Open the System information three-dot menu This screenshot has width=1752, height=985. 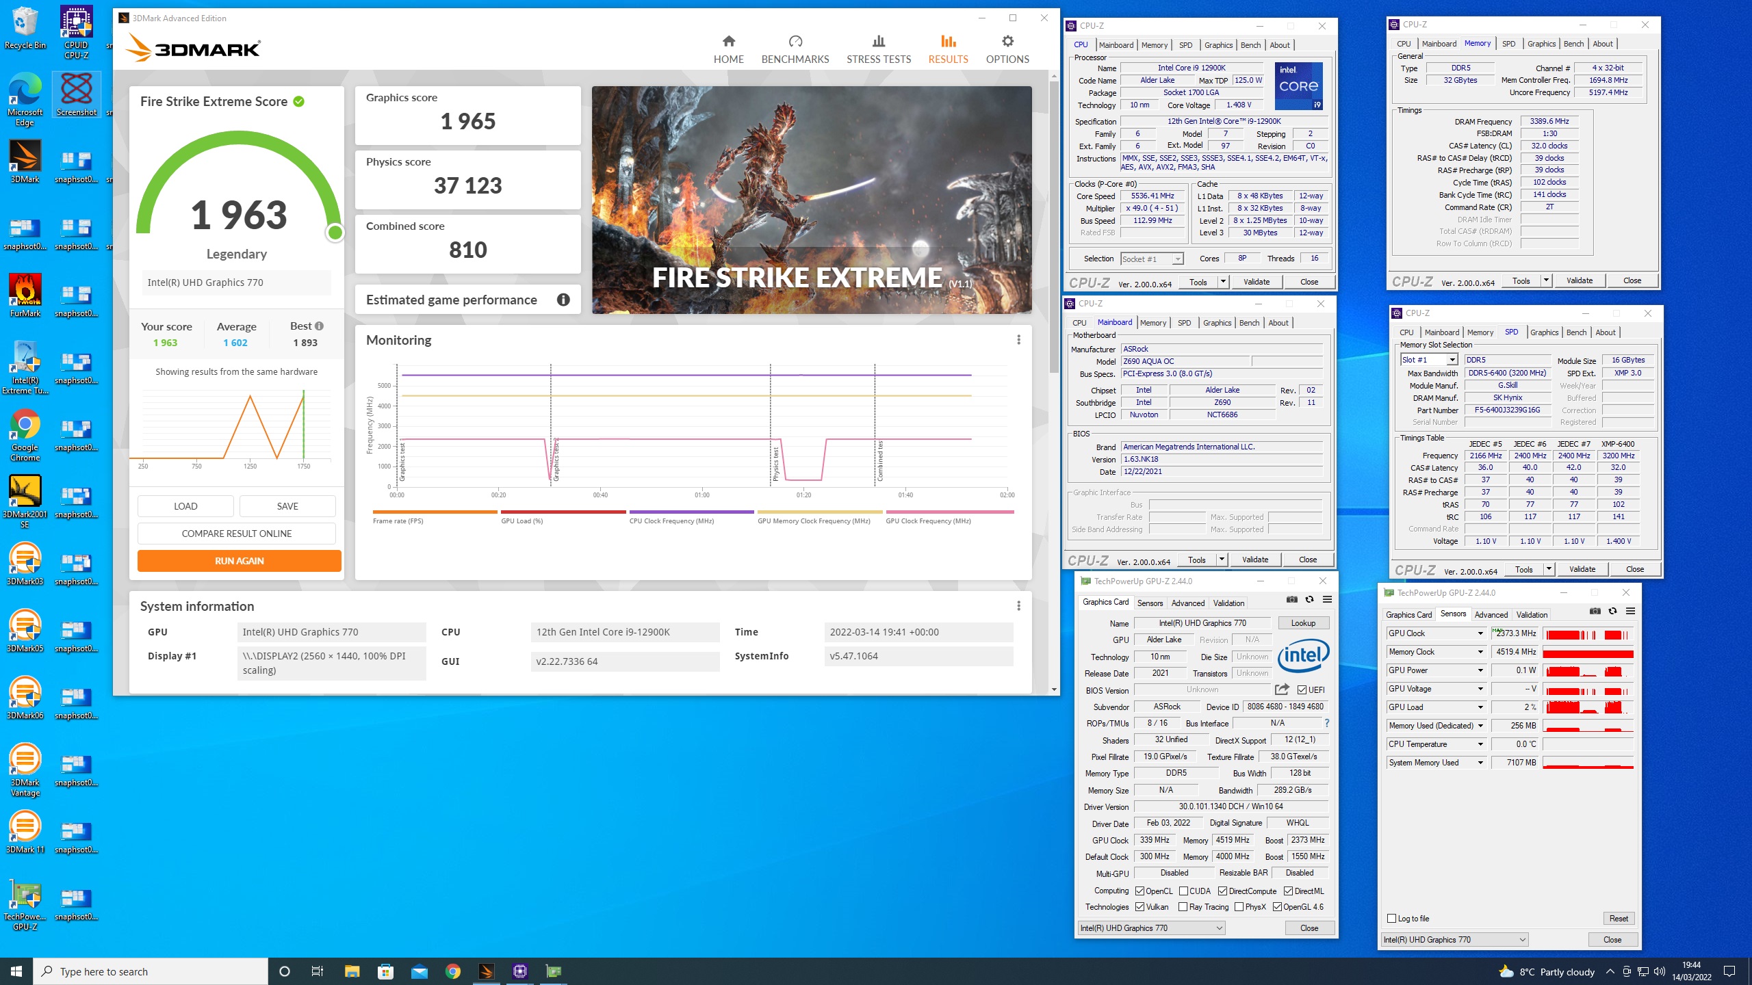(1018, 606)
